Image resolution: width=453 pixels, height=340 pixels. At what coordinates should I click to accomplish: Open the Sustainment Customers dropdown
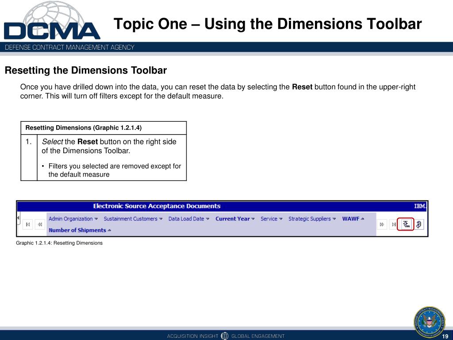[133, 219]
